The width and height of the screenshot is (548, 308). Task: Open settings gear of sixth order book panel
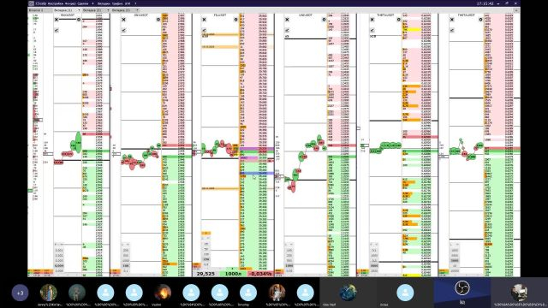(480, 20)
